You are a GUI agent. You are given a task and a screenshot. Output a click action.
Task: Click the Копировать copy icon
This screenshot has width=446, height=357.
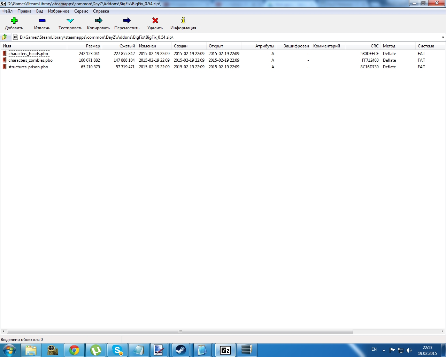(x=98, y=21)
